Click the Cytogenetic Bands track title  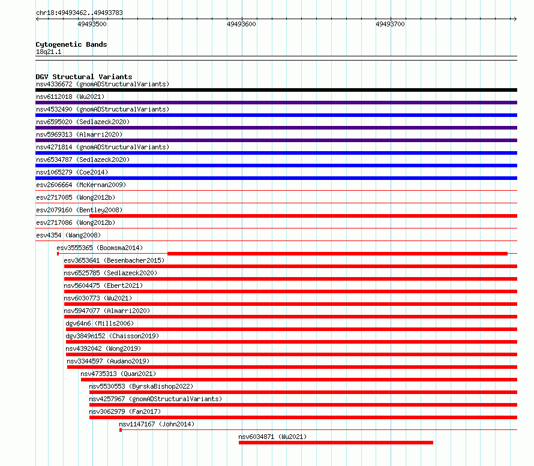pos(71,44)
